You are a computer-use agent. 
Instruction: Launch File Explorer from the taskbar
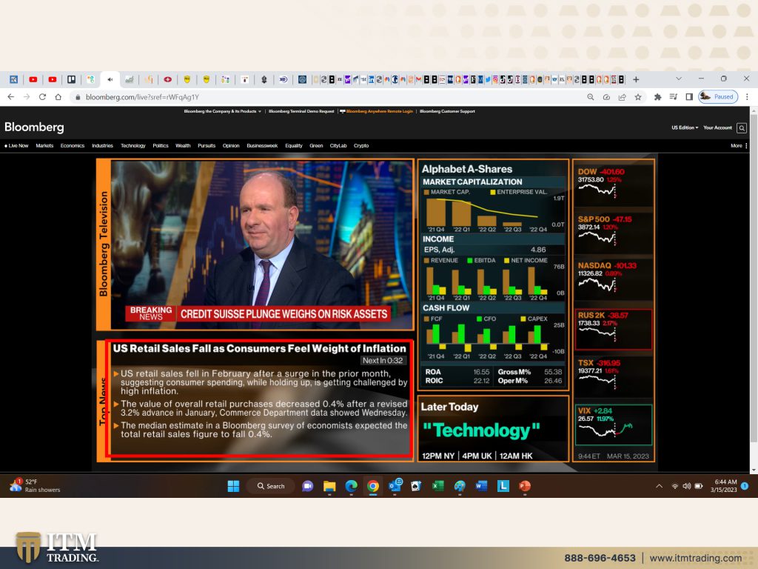329,486
